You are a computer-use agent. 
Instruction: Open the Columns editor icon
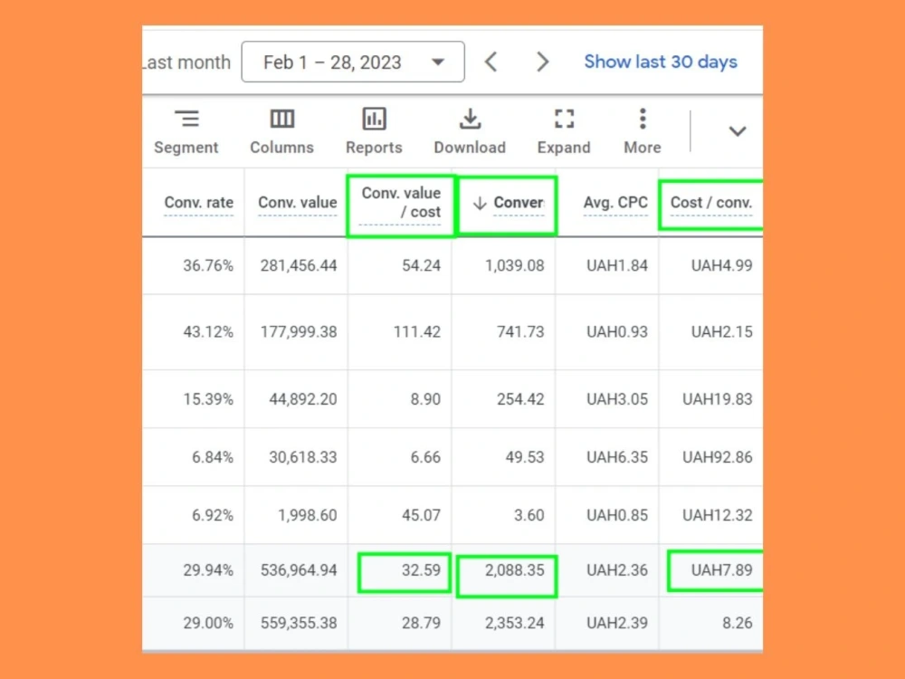pyautogui.click(x=281, y=119)
